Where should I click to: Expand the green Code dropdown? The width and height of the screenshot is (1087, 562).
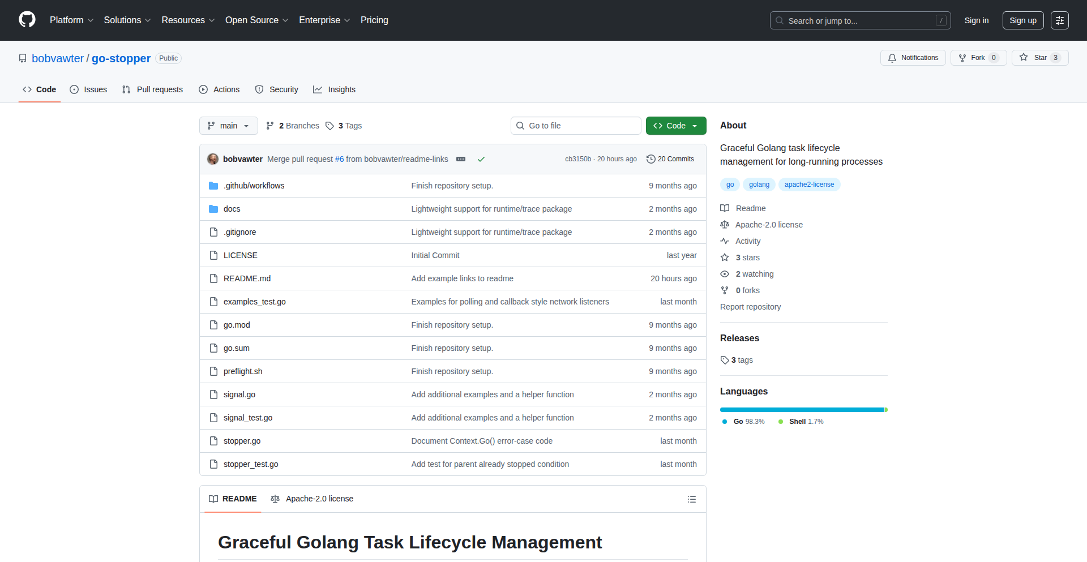click(x=675, y=126)
